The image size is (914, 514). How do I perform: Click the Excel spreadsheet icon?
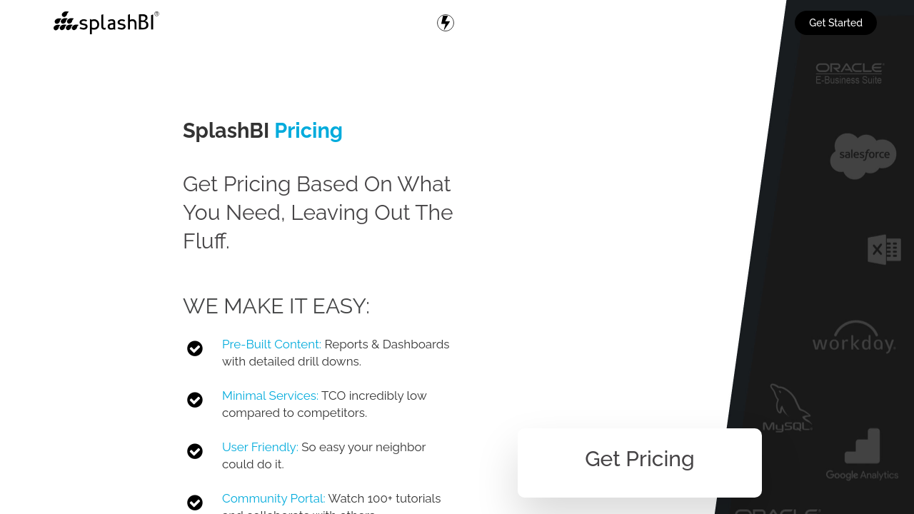884,250
